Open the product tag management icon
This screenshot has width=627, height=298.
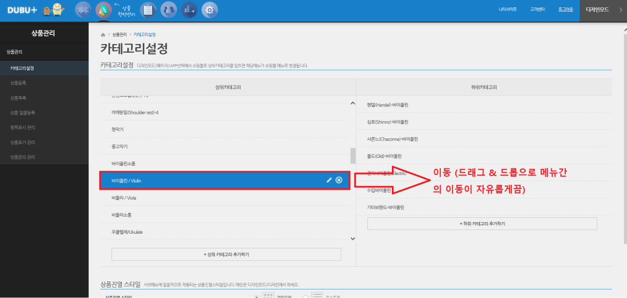[x=104, y=10]
